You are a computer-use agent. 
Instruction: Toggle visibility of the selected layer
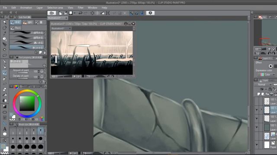[x=257, y=110]
